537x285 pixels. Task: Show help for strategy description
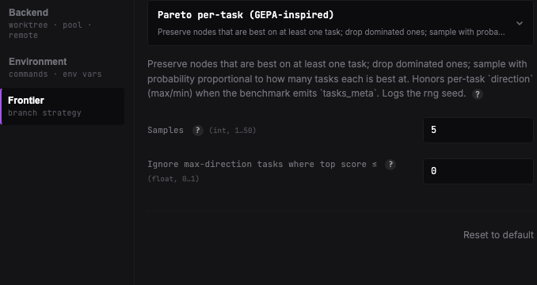[x=478, y=94]
